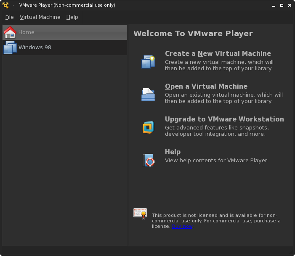Click Open a Virtual Machine heading
This screenshot has width=295, height=256.
206,87
